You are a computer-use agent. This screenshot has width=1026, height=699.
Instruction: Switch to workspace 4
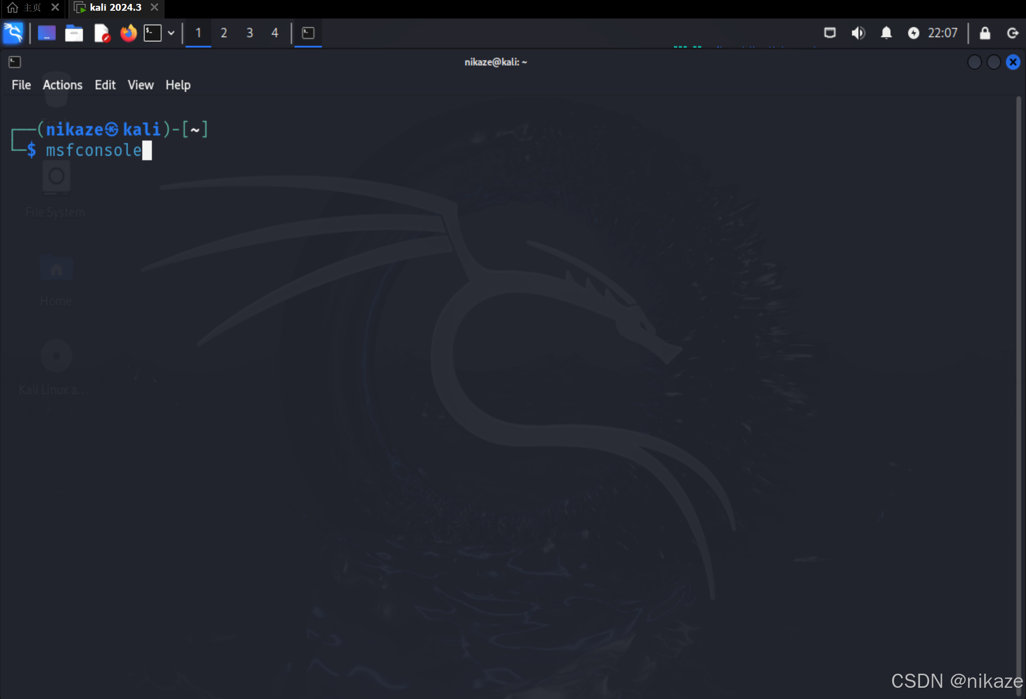pyautogui.click(x=275, y=33)
